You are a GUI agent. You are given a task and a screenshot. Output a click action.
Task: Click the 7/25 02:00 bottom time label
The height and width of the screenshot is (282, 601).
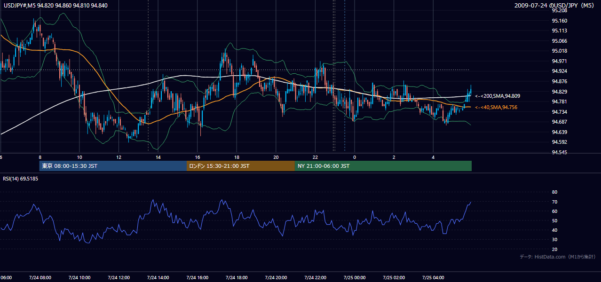394,278
